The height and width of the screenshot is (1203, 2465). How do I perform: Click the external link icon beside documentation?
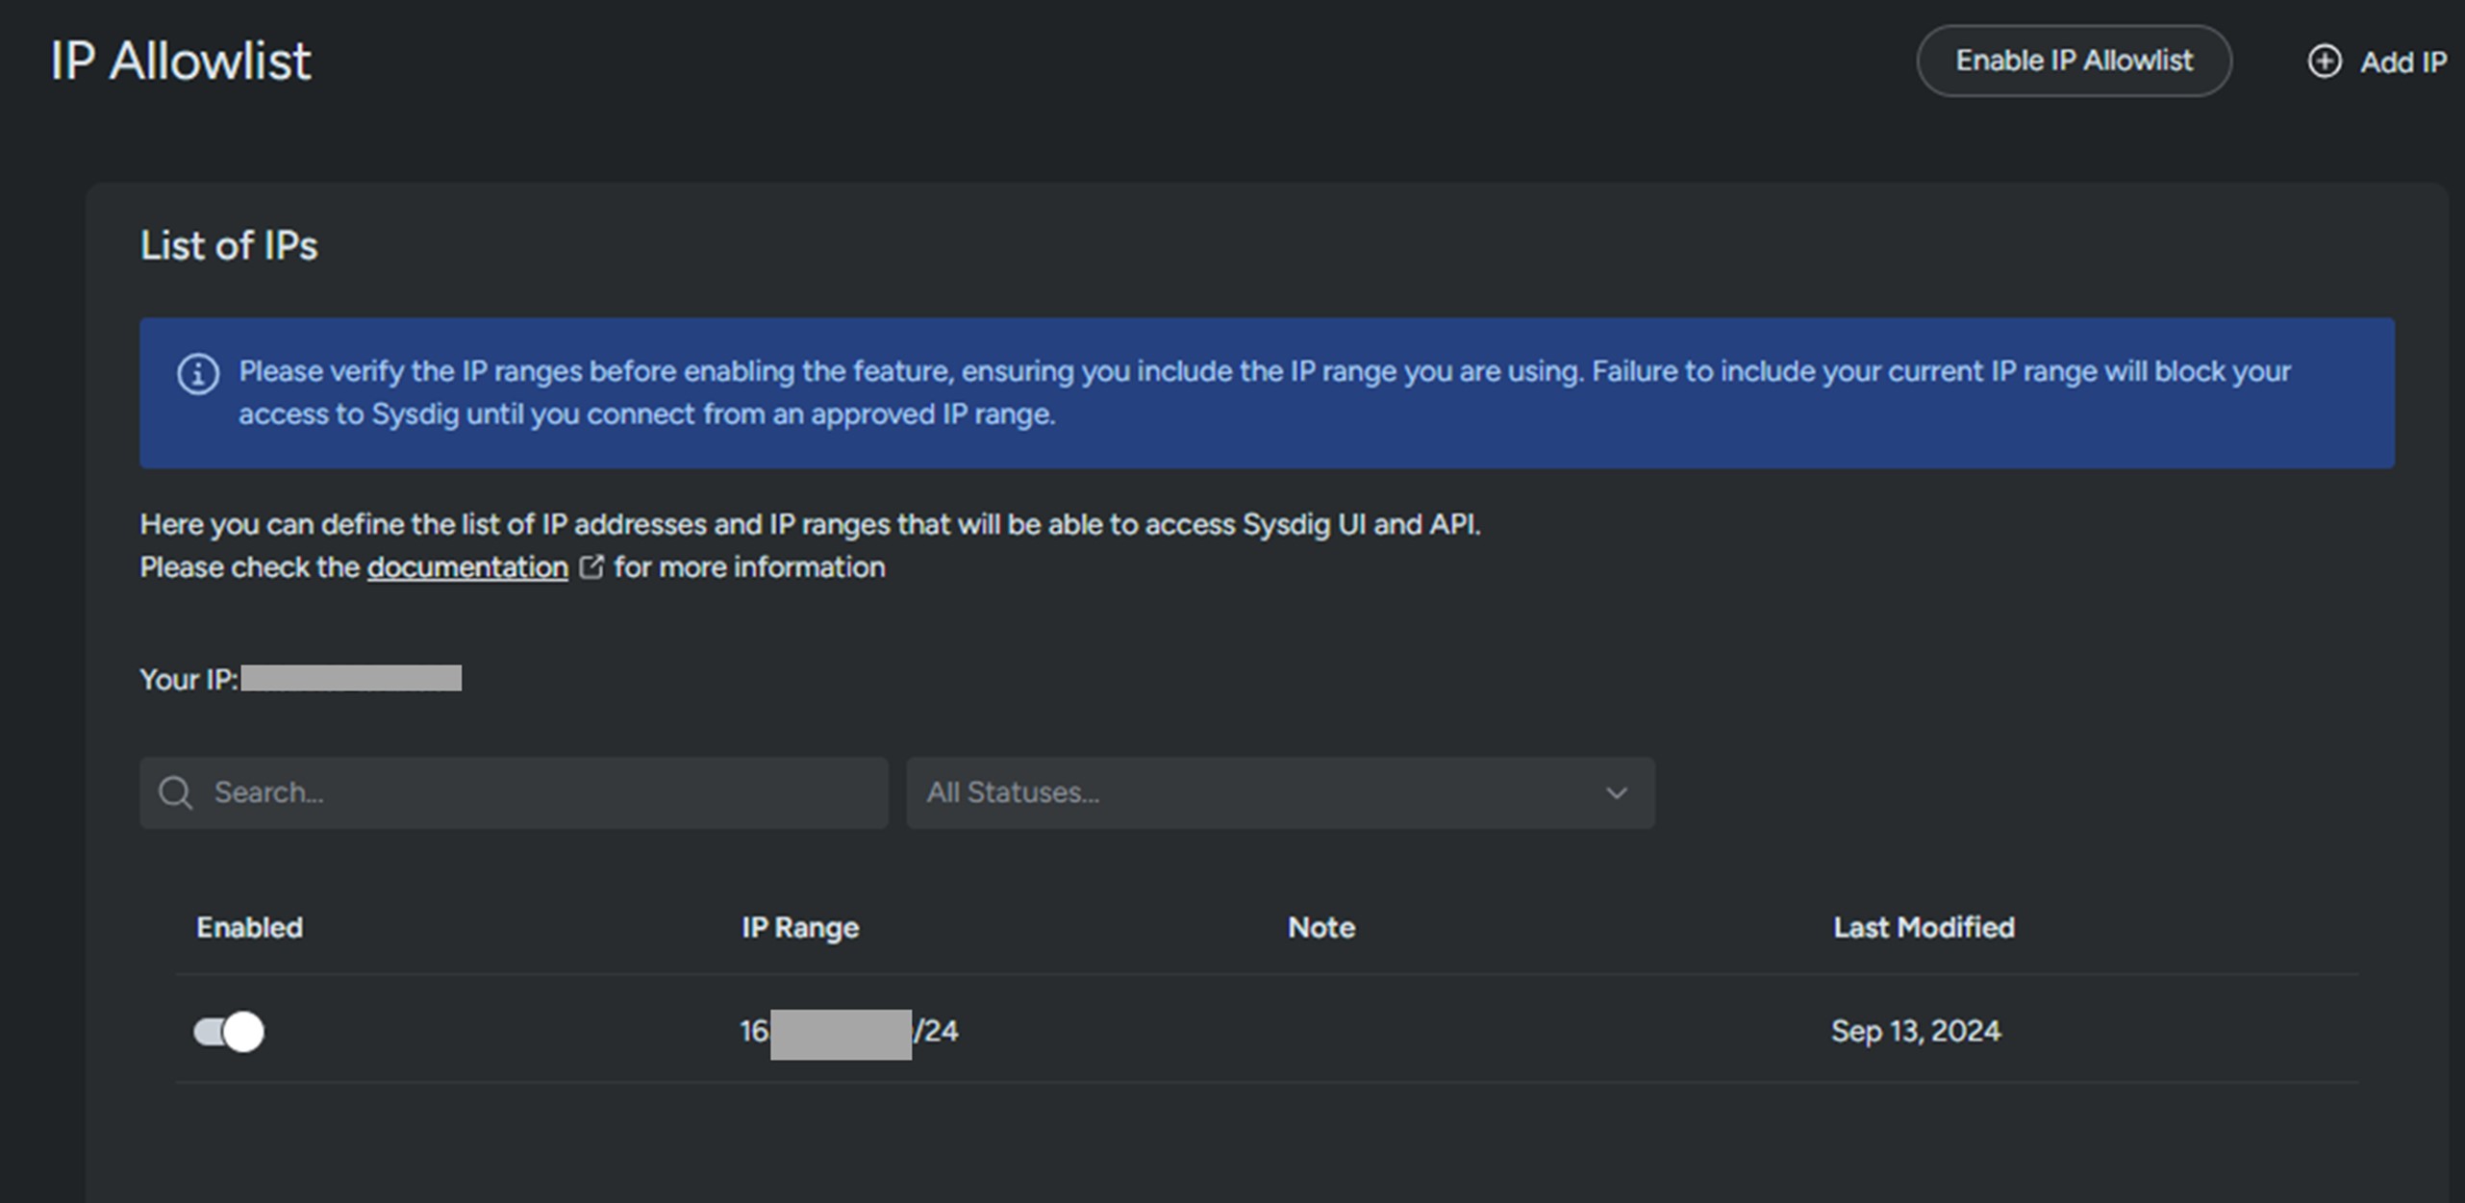[x=591, y=567]
